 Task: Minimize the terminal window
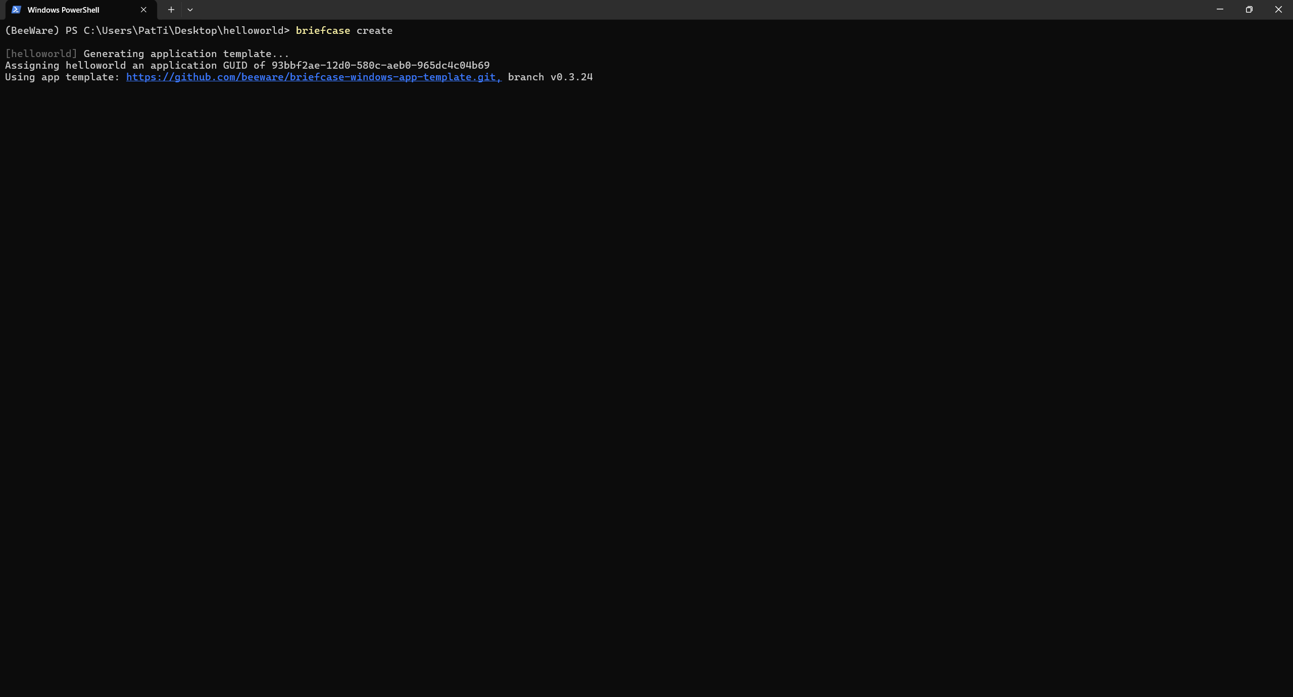(x=1220, y=10)
